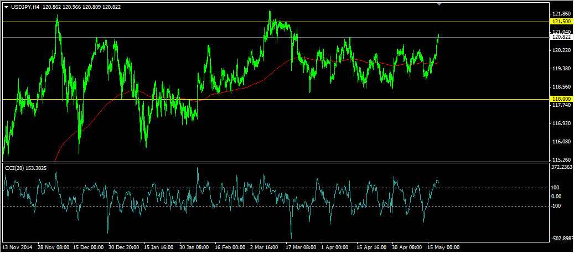Click the 115.260 price scale value

pyautogui.click(x=562, y=159)
